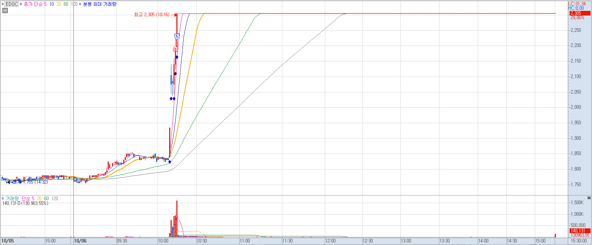Click the 2,000 price axis label
The height and width of the screenshot is (245, 592).
click(576, 107)
